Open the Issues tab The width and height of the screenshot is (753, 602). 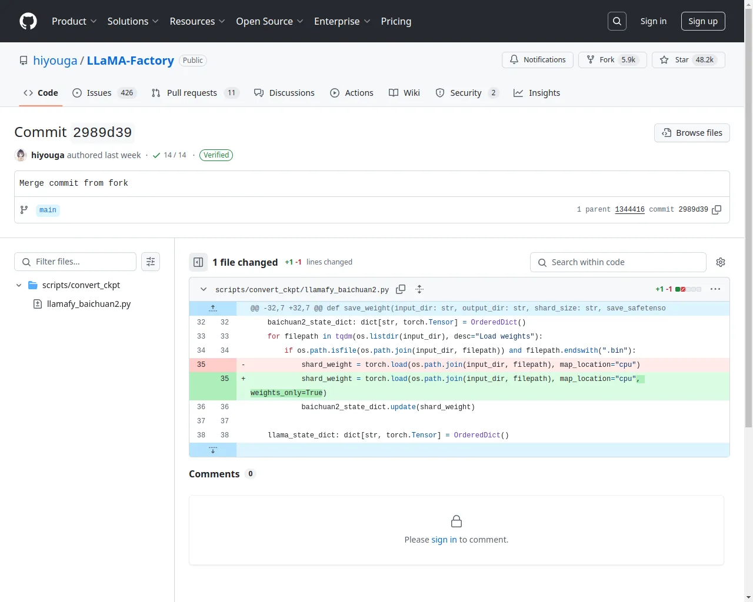click(104, 93)
